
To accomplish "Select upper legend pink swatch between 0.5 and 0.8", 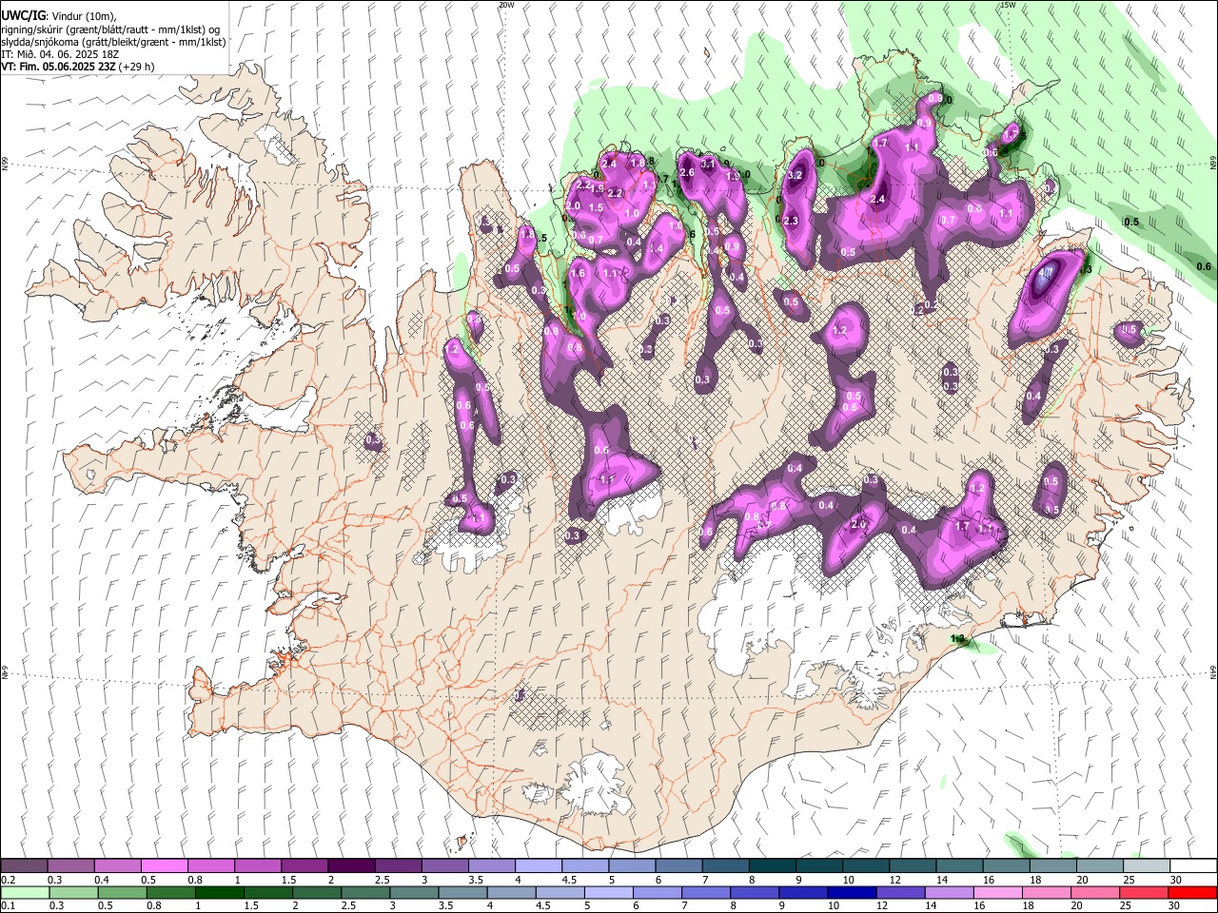I will tap(164, 866).
